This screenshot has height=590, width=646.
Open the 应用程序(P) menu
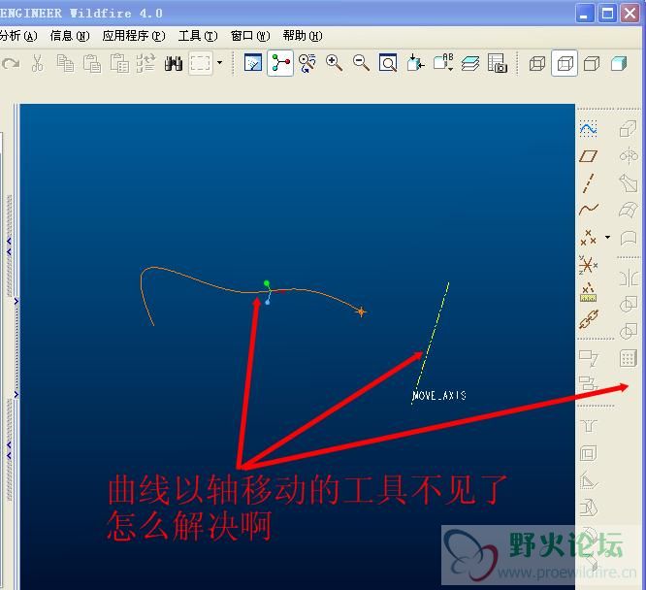click(134, 36)
